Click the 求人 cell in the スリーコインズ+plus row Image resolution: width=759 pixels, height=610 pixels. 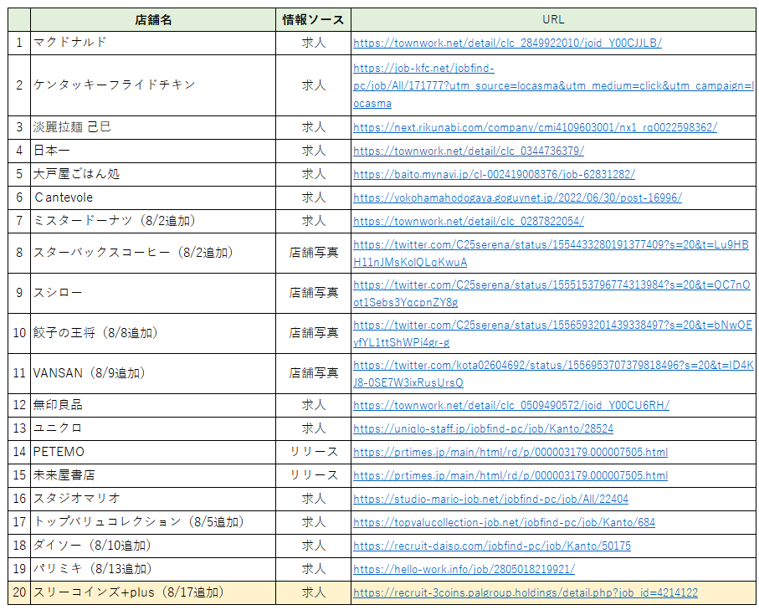313,593
